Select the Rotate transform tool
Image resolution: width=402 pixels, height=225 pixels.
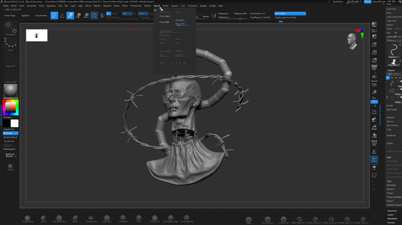[86, 16]
